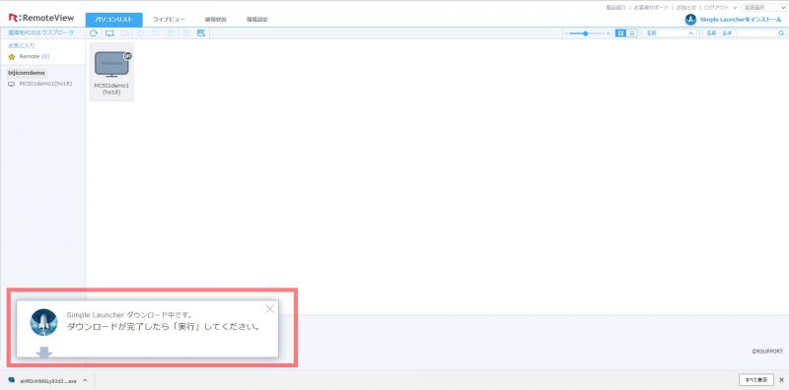Click the お知らせ link
This screenshot has height=390, width=789.
coord(686,8)
